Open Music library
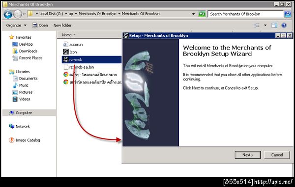Screen dimensions: 295x187 click(24, 85)
